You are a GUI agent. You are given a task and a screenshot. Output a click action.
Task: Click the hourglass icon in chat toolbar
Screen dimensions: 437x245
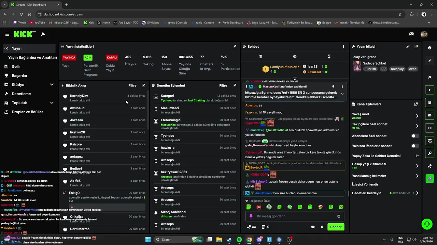(x=329, y=56)
